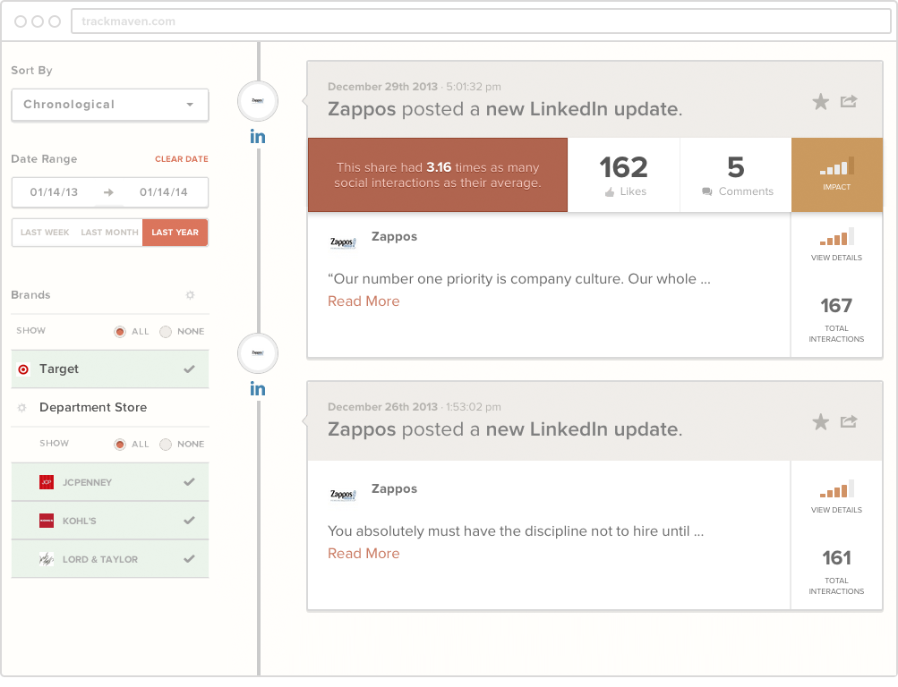Viewport: 898px width, 687px height.
Task: Click the Lord & Taylor logo icon
Action: click(47, 559)
